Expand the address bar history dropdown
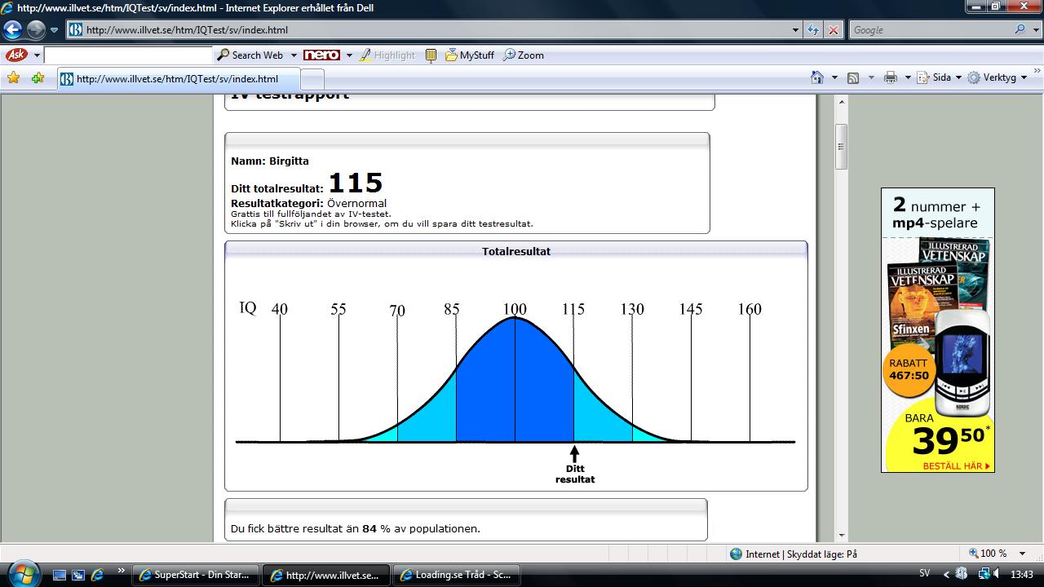Image resolution: width=1044 pixels, height=587 pixels. (x=796, y=30)
